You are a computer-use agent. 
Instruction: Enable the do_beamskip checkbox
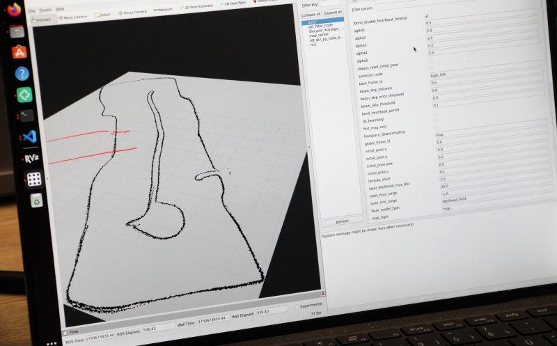tap(437, 120)
